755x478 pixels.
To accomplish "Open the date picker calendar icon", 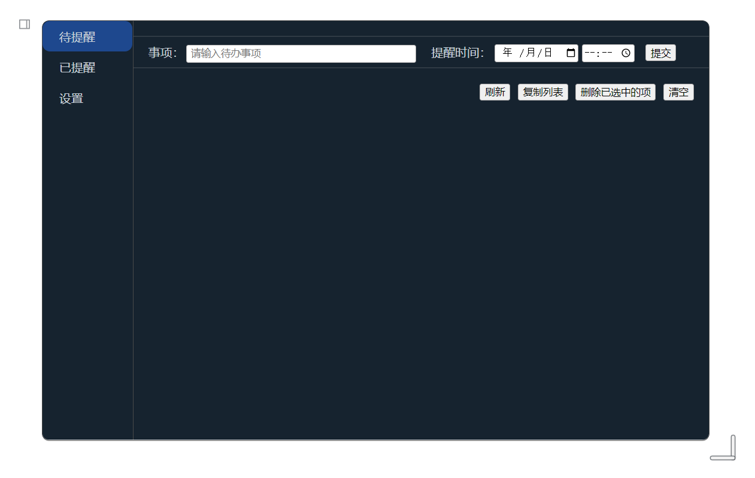I will click(571, 53).
